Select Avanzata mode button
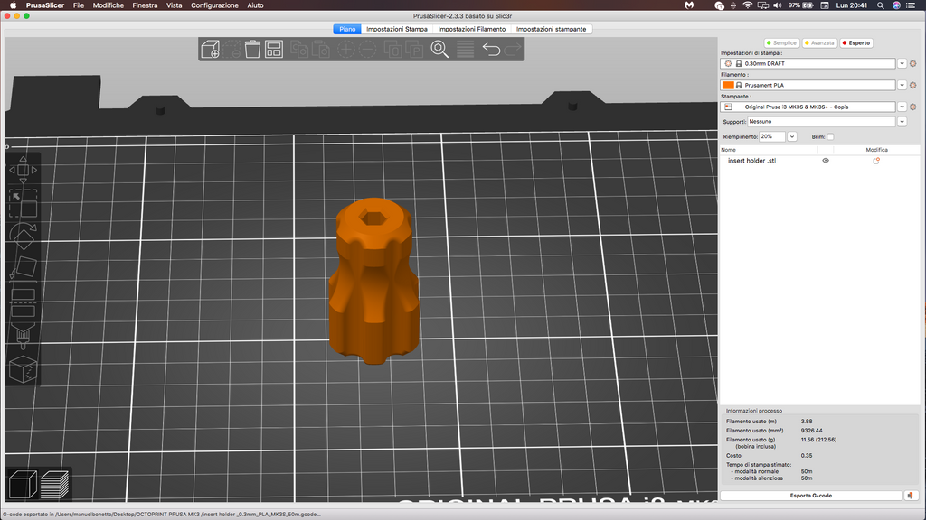This screenshot has width=926, height=520. click(x=819, y=43)
